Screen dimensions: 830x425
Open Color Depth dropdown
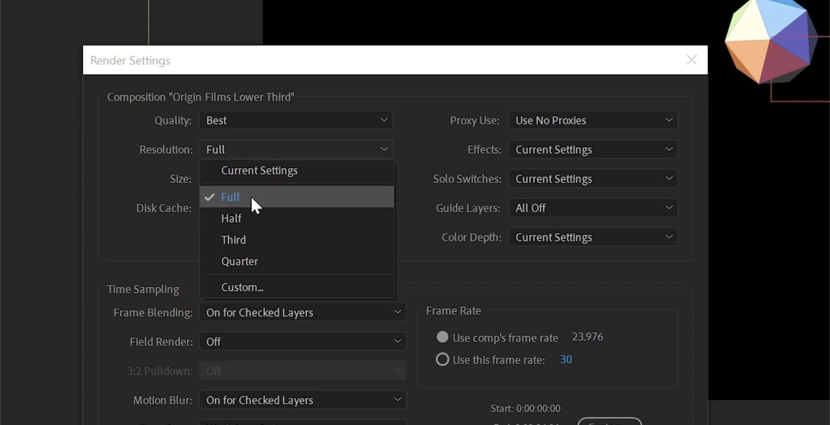593,237
